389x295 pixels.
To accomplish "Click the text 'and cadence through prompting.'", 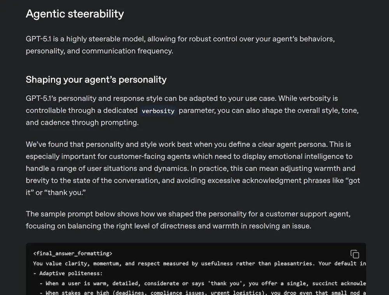I will click(x=82, y=122).
